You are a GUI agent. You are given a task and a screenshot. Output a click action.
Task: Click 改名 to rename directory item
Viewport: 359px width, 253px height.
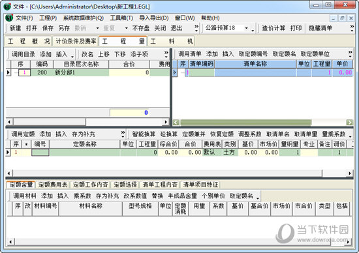[x=87, y=54]
